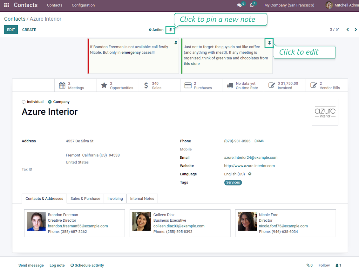Click the Azure Interior company logo

click(325, 112)
